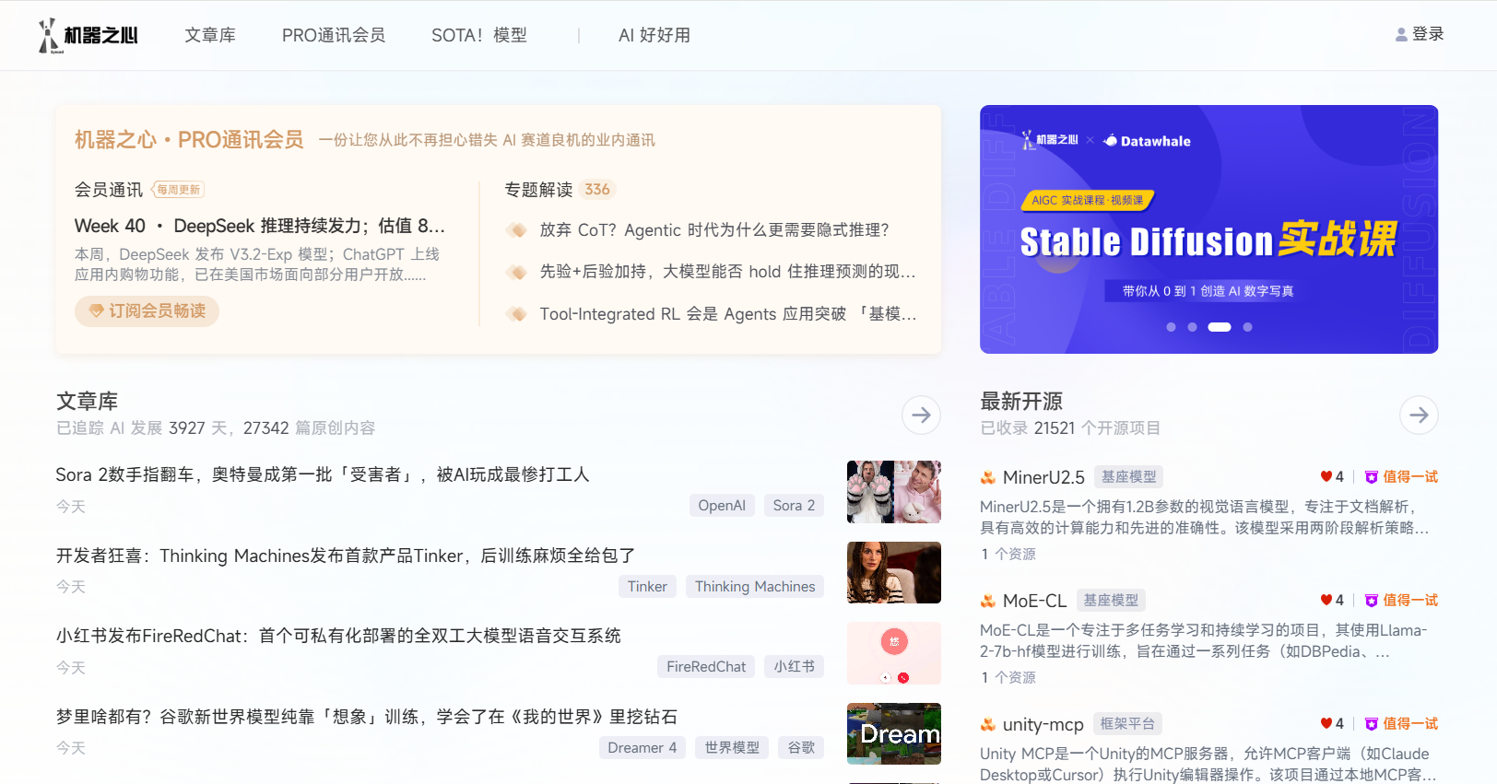Click the Thinking Machines tag
The image size is (1497, 784).
tap(754, 586)
